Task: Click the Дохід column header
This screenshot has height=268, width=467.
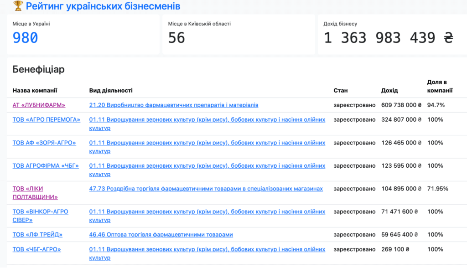Action: pyautogui.click(x=389, y=91)
